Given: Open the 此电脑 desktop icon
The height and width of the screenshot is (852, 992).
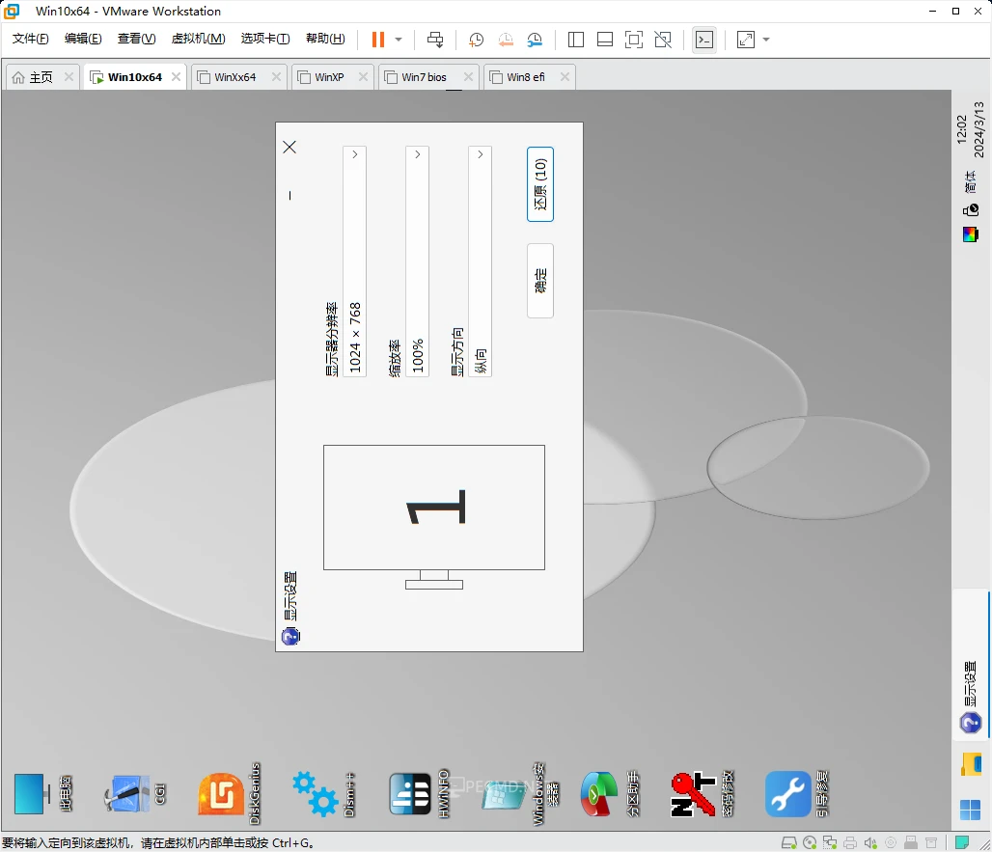Looking at the screenshot, I should [x=43, y=794].
